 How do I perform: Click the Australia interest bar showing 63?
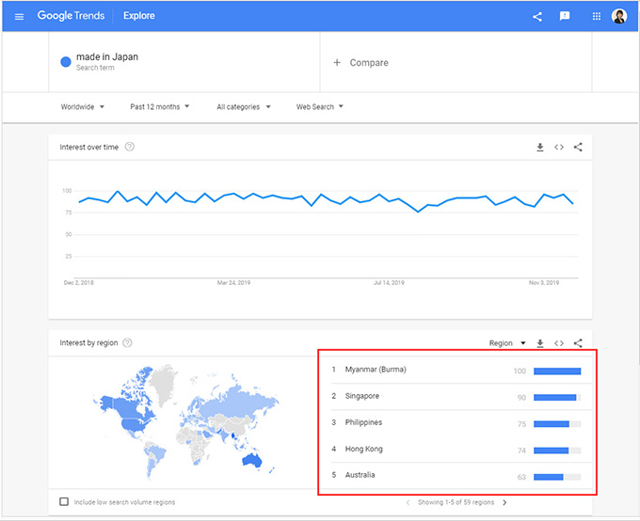pyautogui.click(x=557, y=477)
